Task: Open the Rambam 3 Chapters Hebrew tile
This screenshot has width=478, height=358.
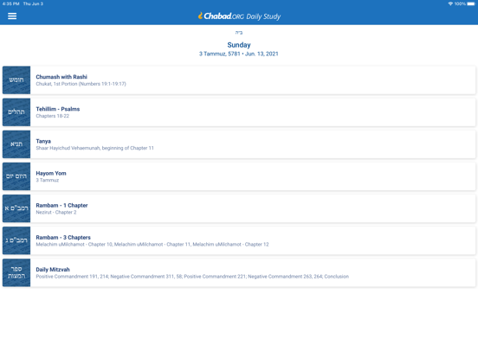Action: [x=16, y=240]
